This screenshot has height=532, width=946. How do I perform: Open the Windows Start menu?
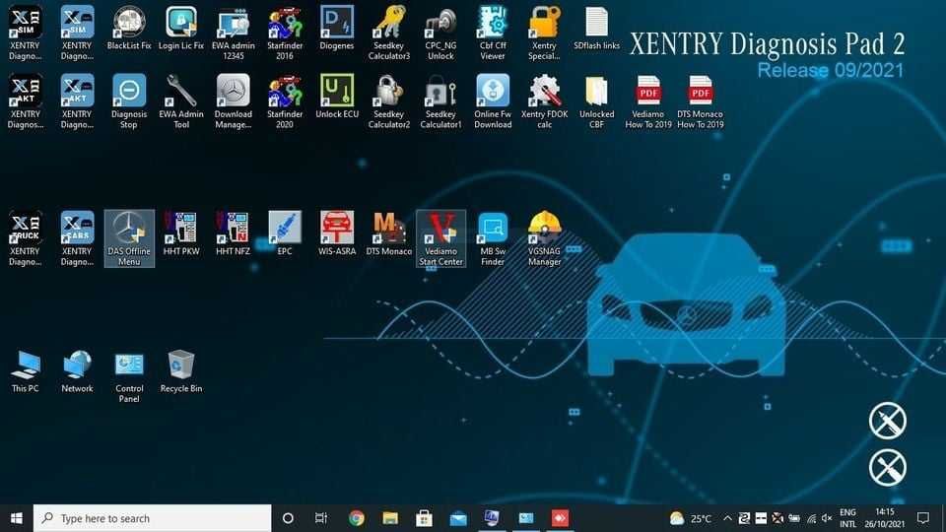(x=17, y=518)
